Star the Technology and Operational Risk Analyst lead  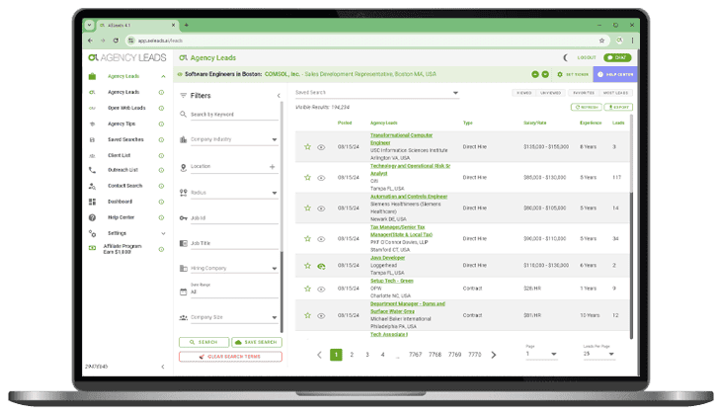tap(308, 177)
